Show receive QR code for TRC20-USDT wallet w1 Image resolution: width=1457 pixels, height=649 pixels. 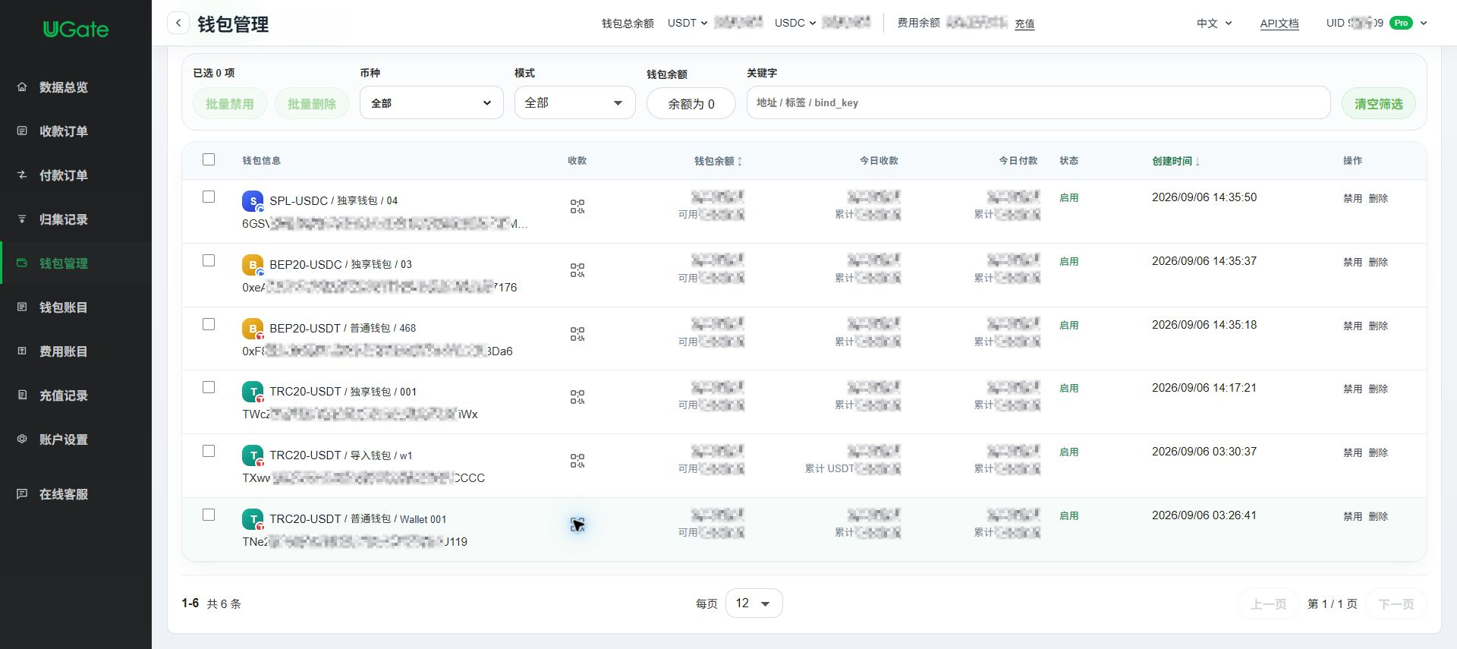[x=577, y=461]
